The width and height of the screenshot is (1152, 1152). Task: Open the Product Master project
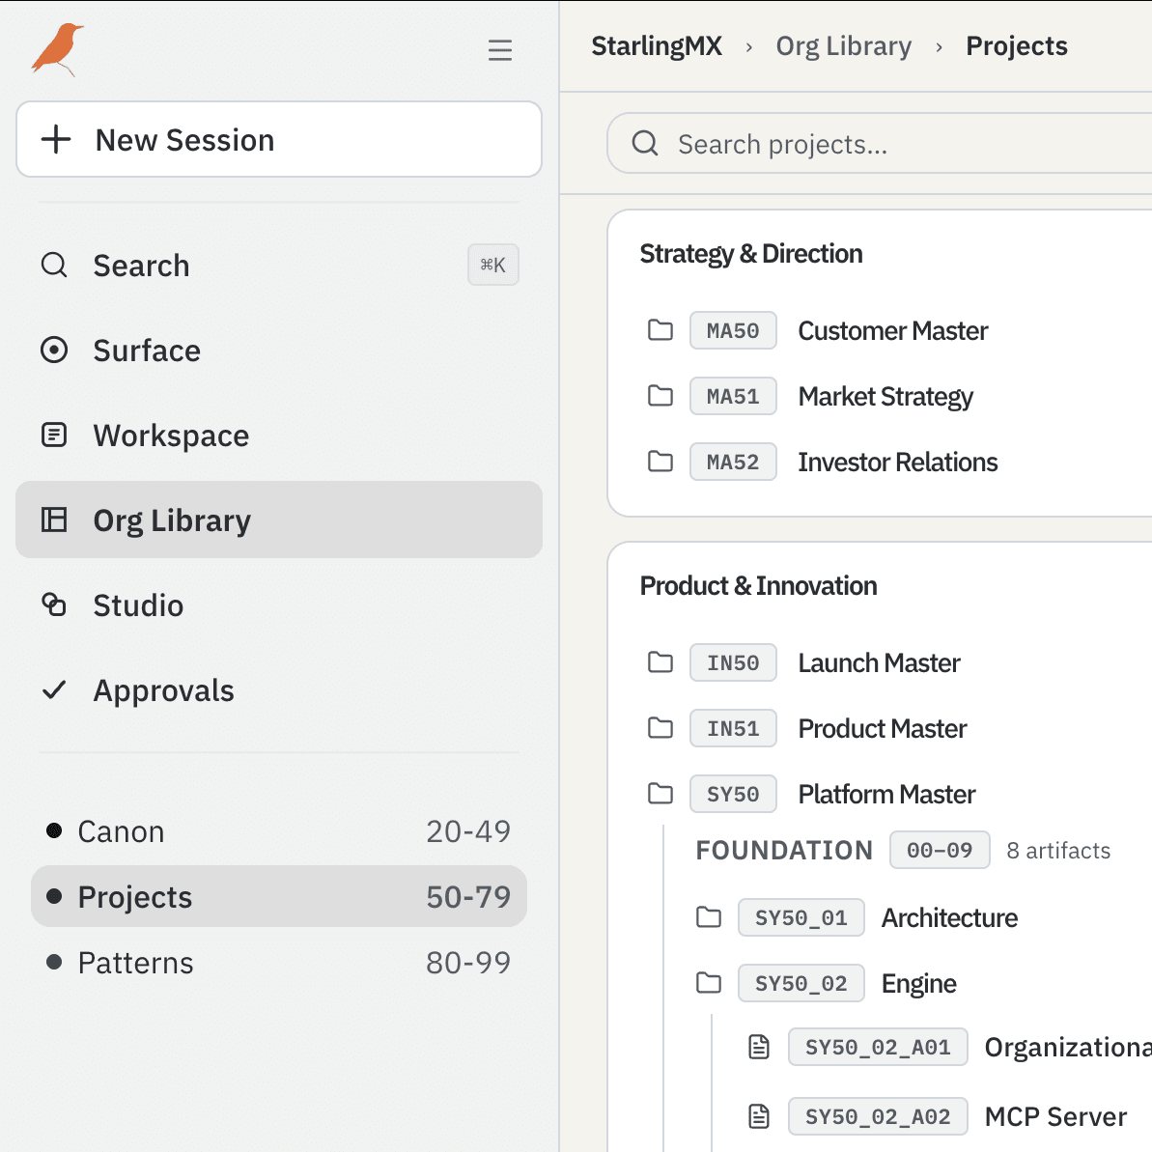[x=883, y=728]
